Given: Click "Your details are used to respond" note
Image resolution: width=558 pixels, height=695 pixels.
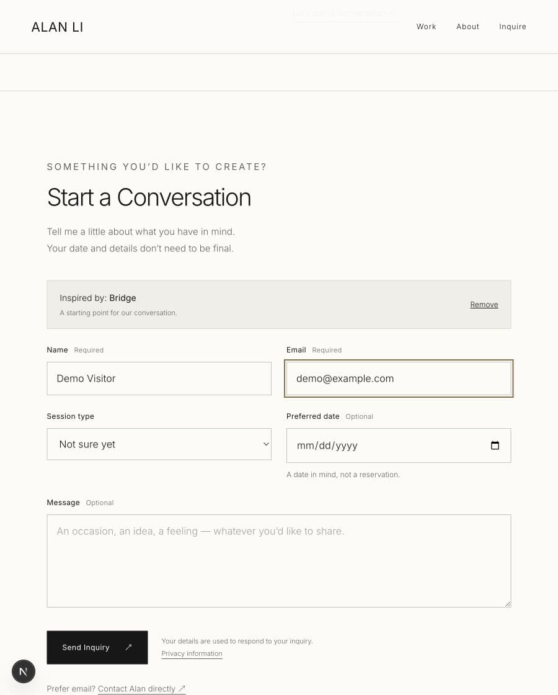Looking at the screenshot, I should tap(237, 641).
